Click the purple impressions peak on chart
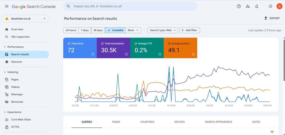Viewport: 285px width, 135px height. (x=218, y=67)
